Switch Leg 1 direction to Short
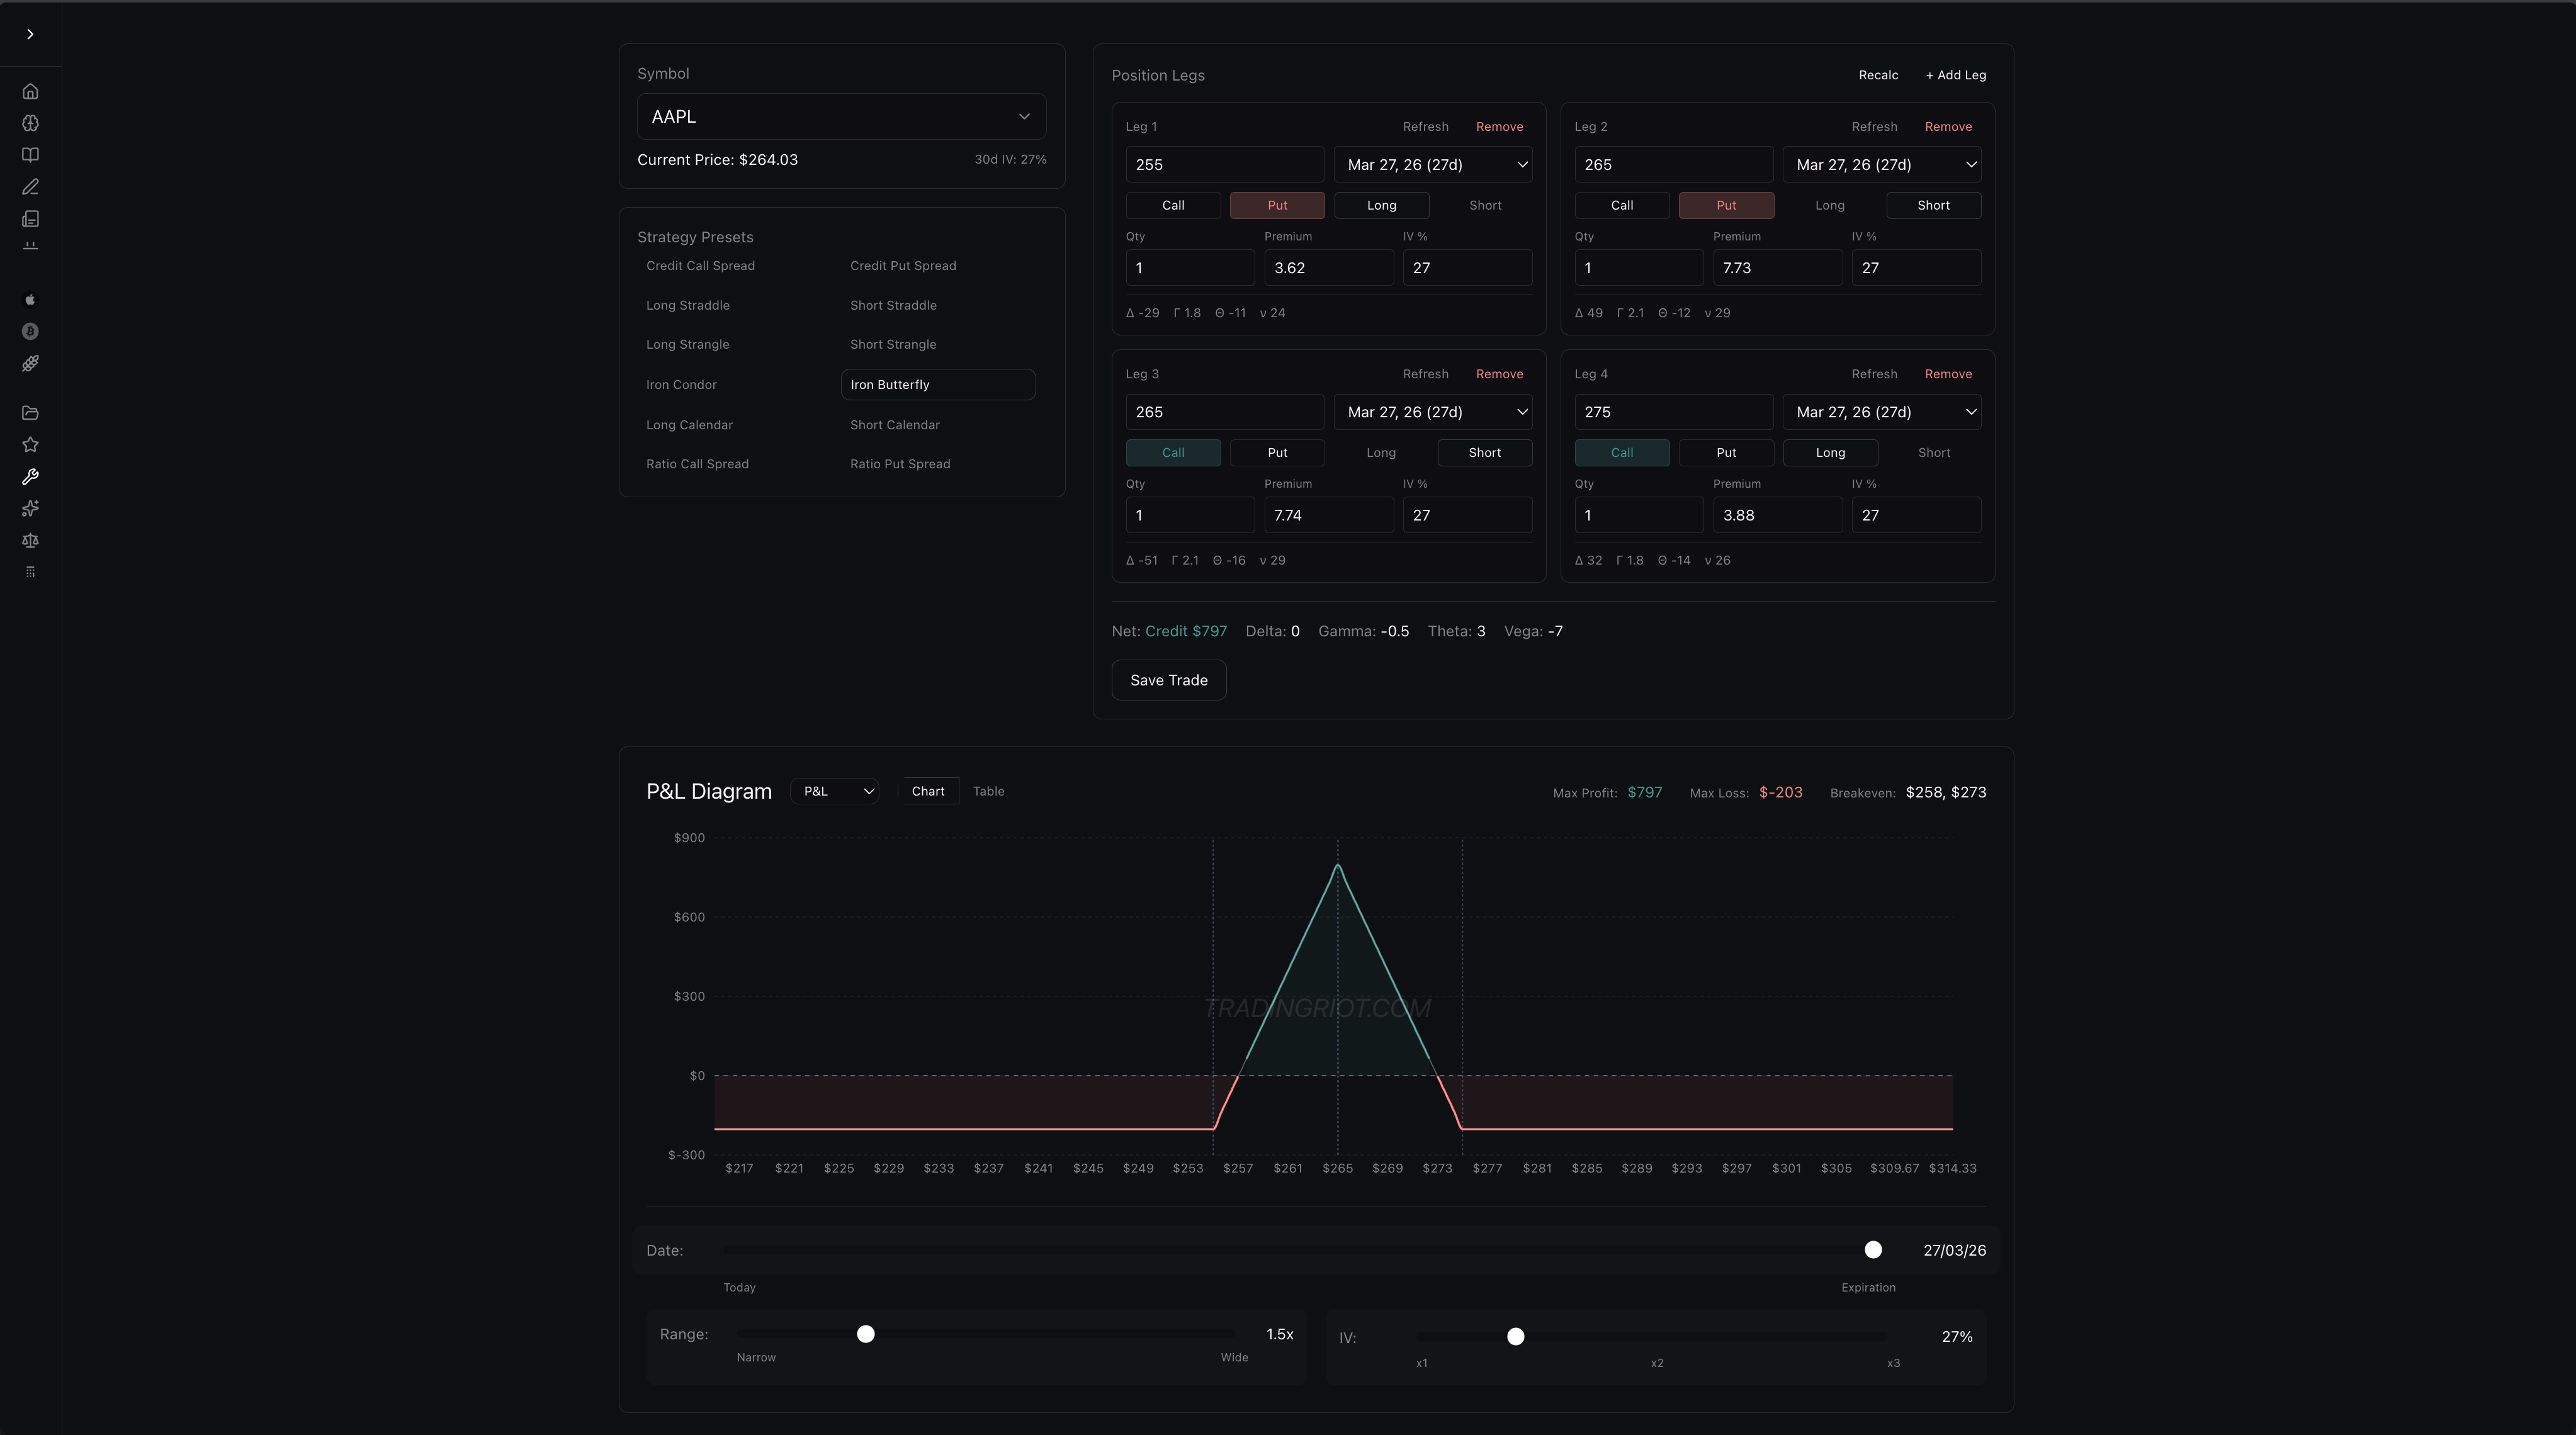The image size is (2576, 1435). [x=1485, y=205]
